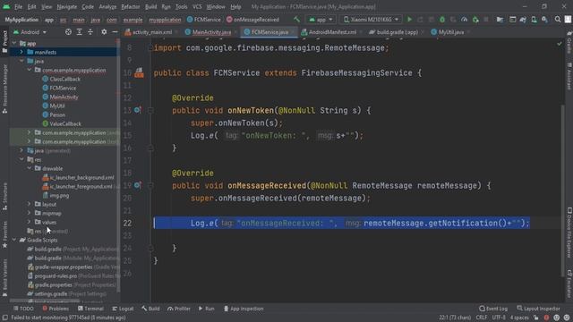The image size is (573, 322).
Task: Open the Xiaomi device selector dropdown
Action: 371,20
